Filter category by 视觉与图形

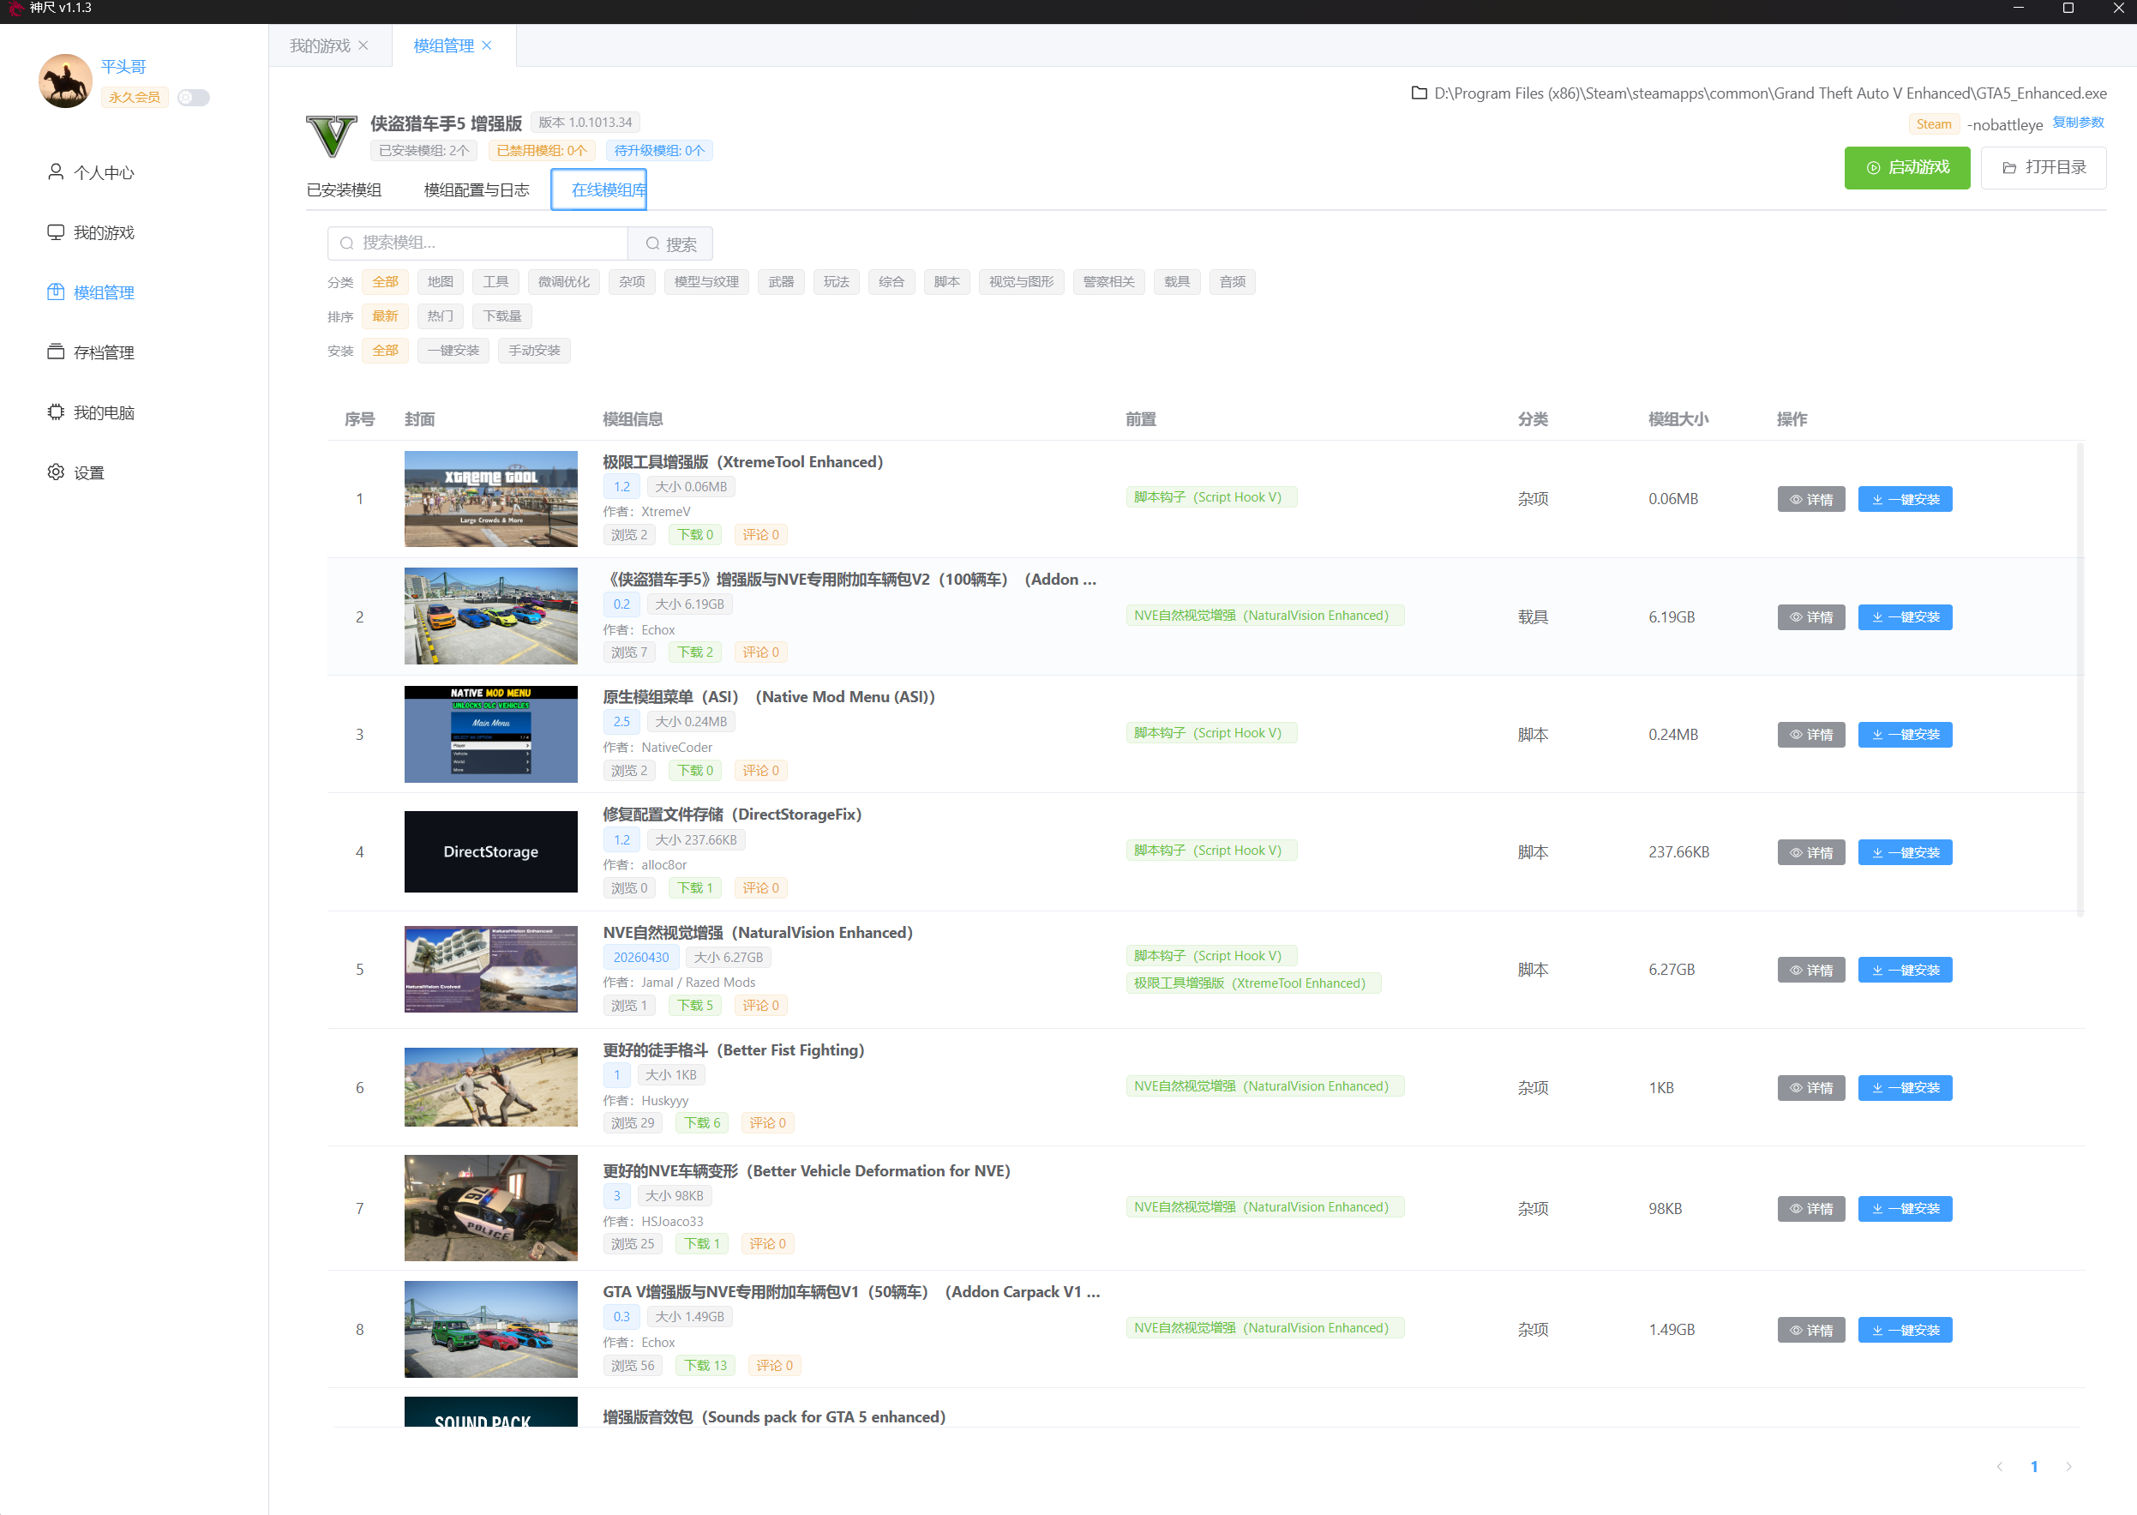1022,282
